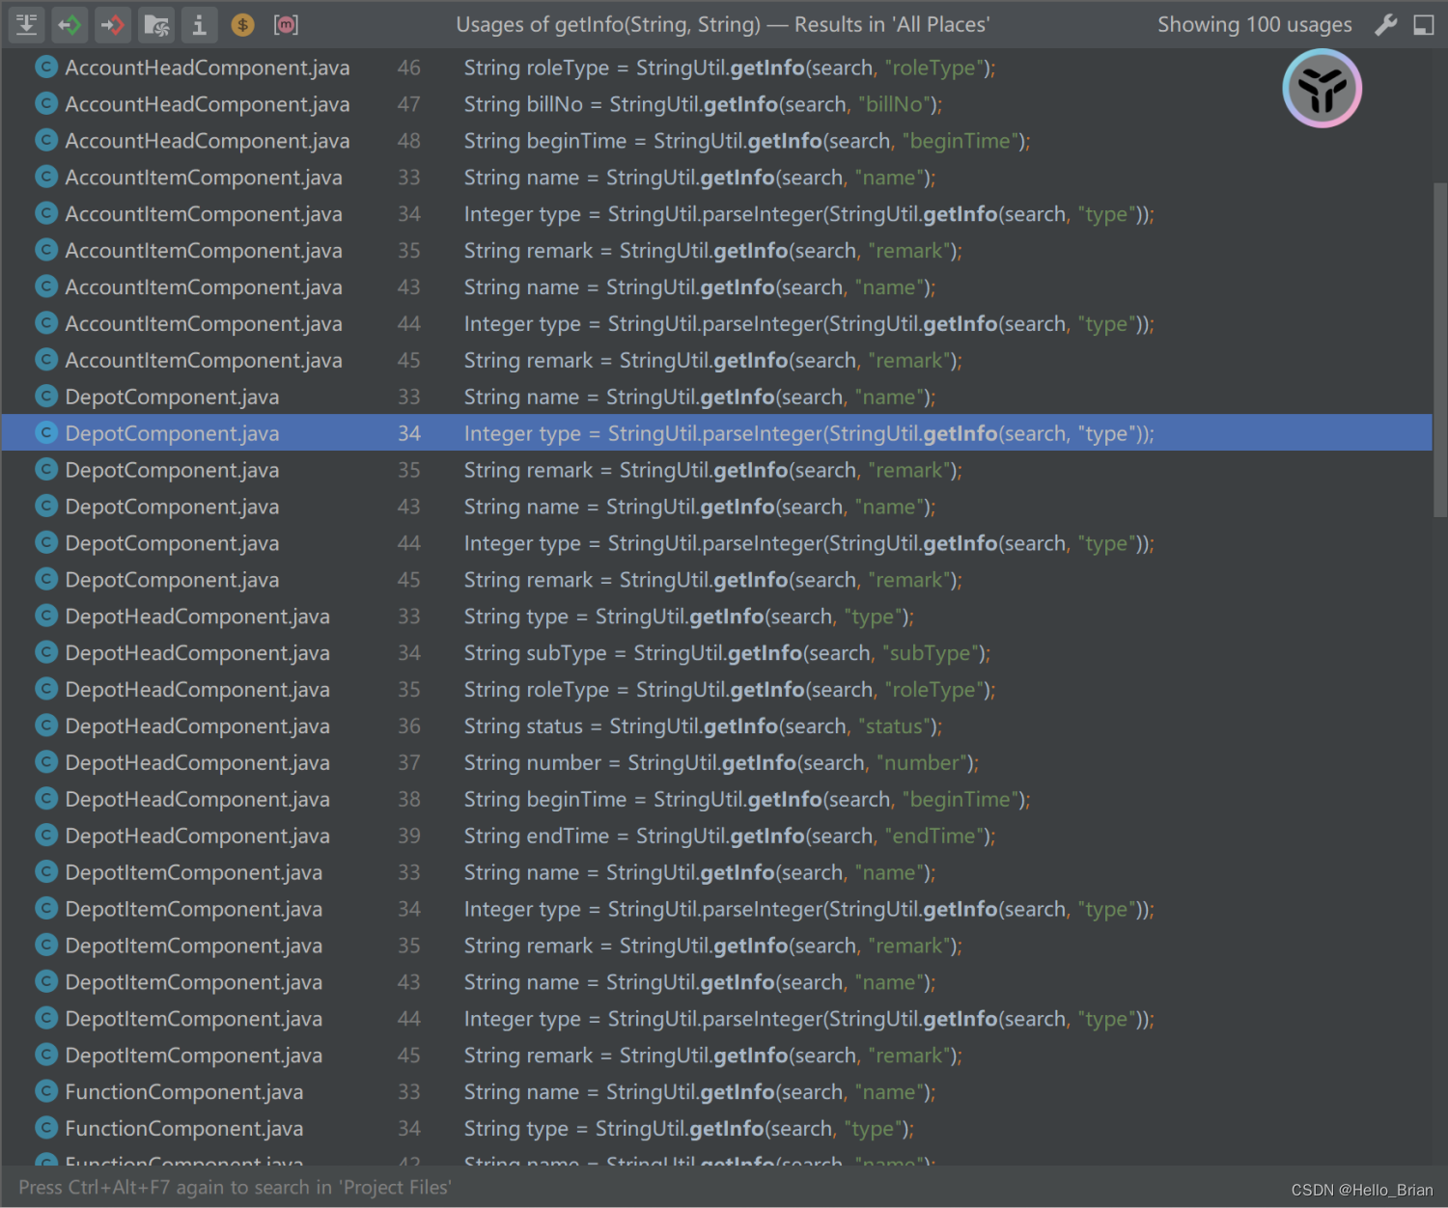
Task: Toggle the red write access filter icon
Action: 114,25
